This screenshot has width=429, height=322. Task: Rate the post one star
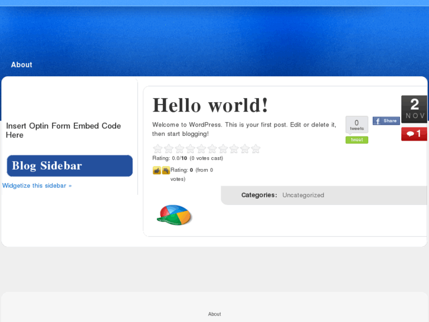tap(158, 149)
